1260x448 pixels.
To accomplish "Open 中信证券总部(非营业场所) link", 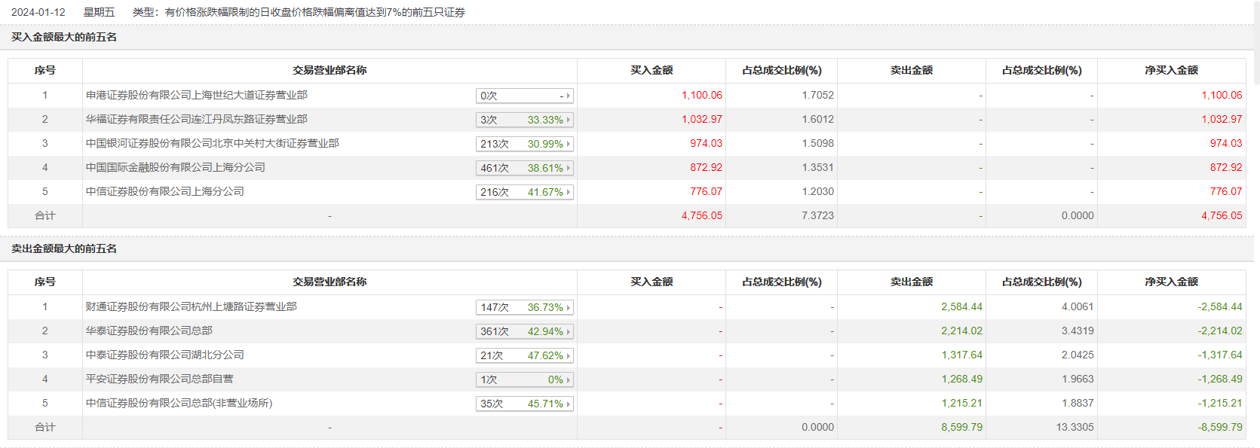I will point(179,403).
